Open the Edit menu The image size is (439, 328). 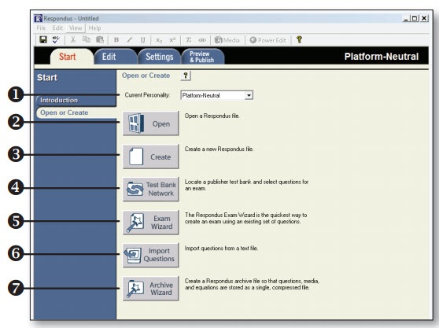(x=57, y=28)
